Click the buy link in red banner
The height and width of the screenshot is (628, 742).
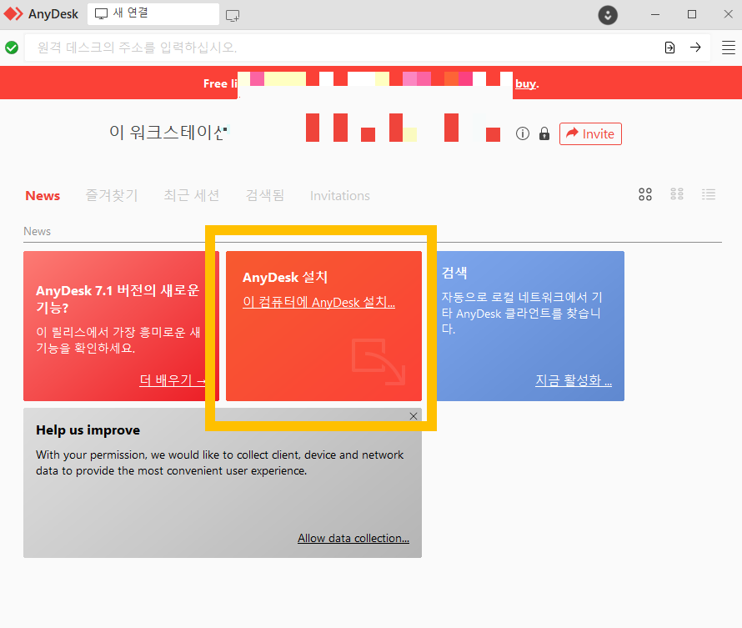[526, 83]
